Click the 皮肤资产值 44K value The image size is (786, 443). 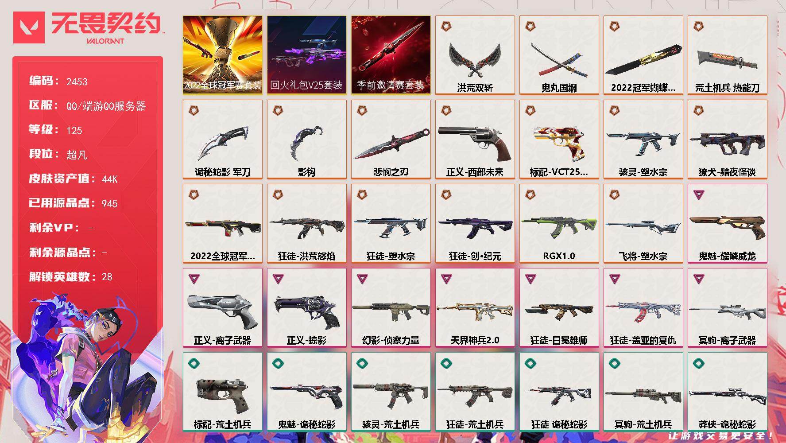[x=109, y=179]
